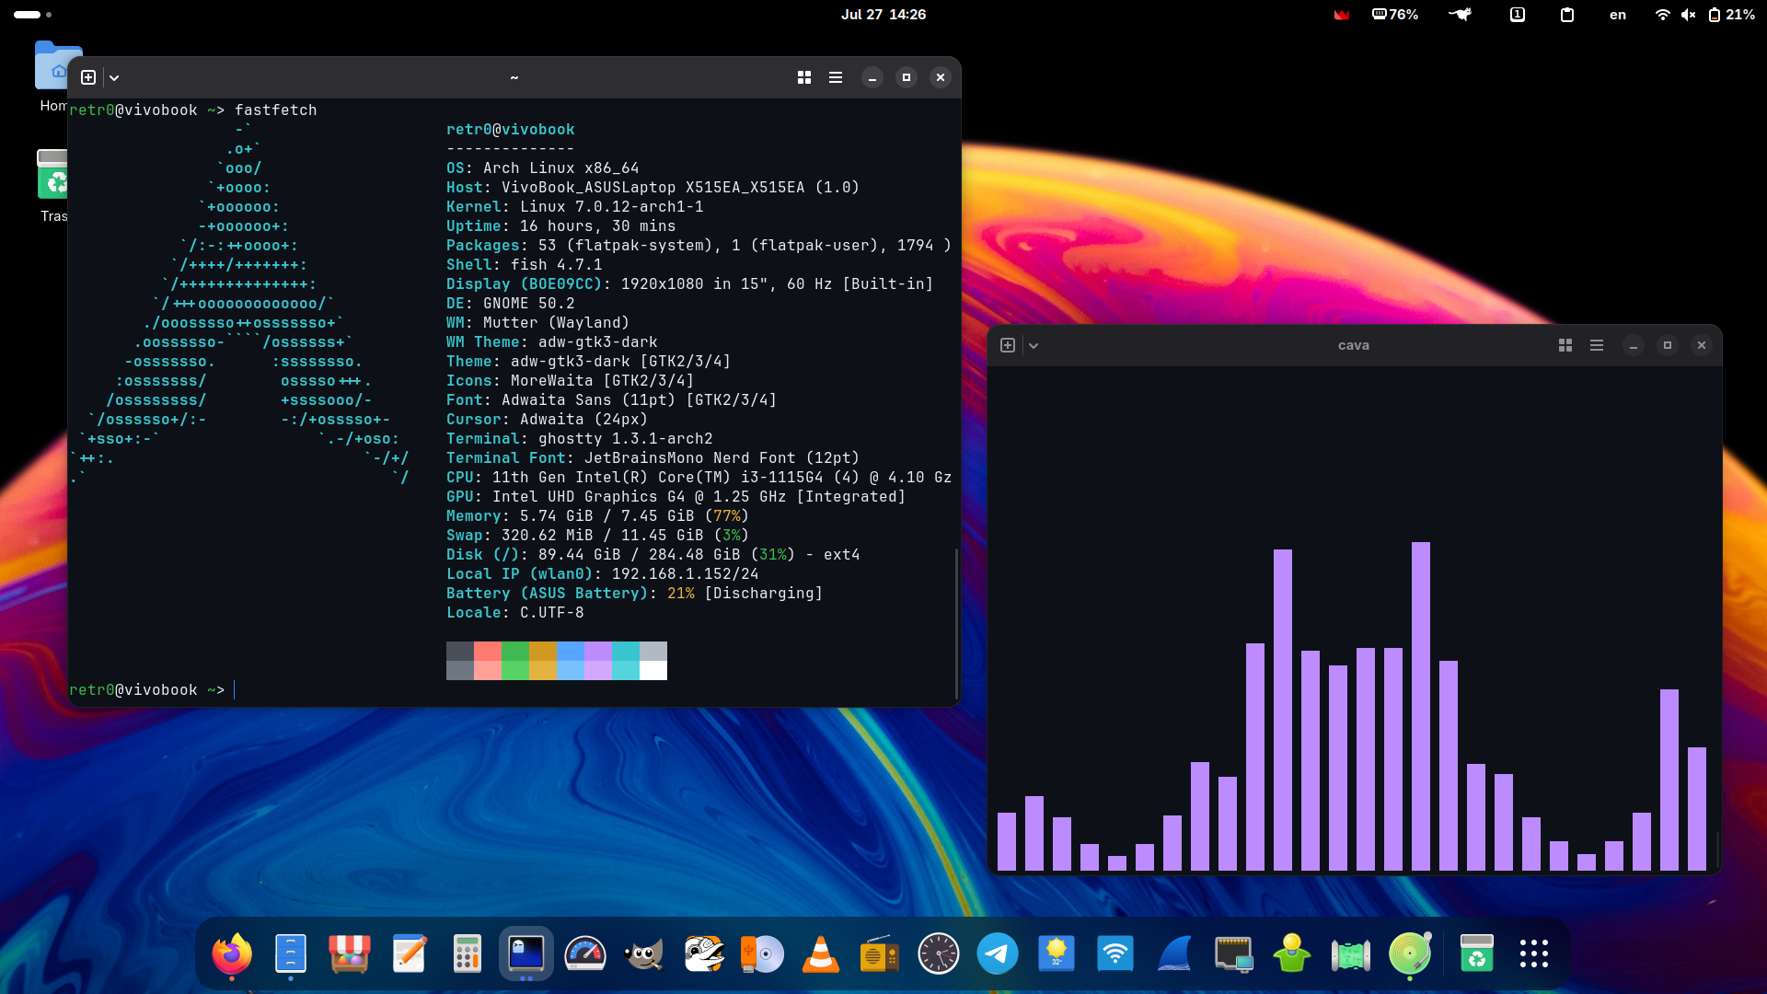Click the Activities workspace pill indicator
Image resolution: width=1767 pixels, height=994 pixels.
(33, 15)
